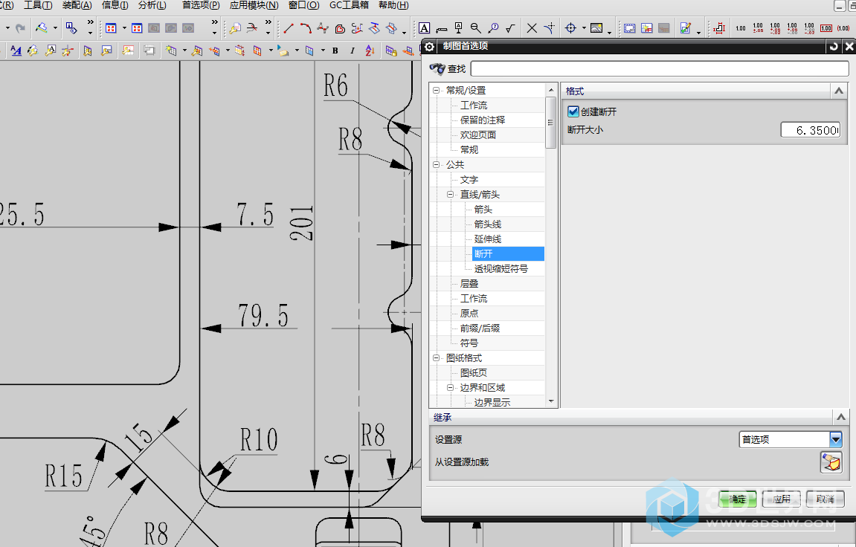This screenshot has width=856, height=547.
Task: Click the Italic text formatting icon
Action: point(352,51)
